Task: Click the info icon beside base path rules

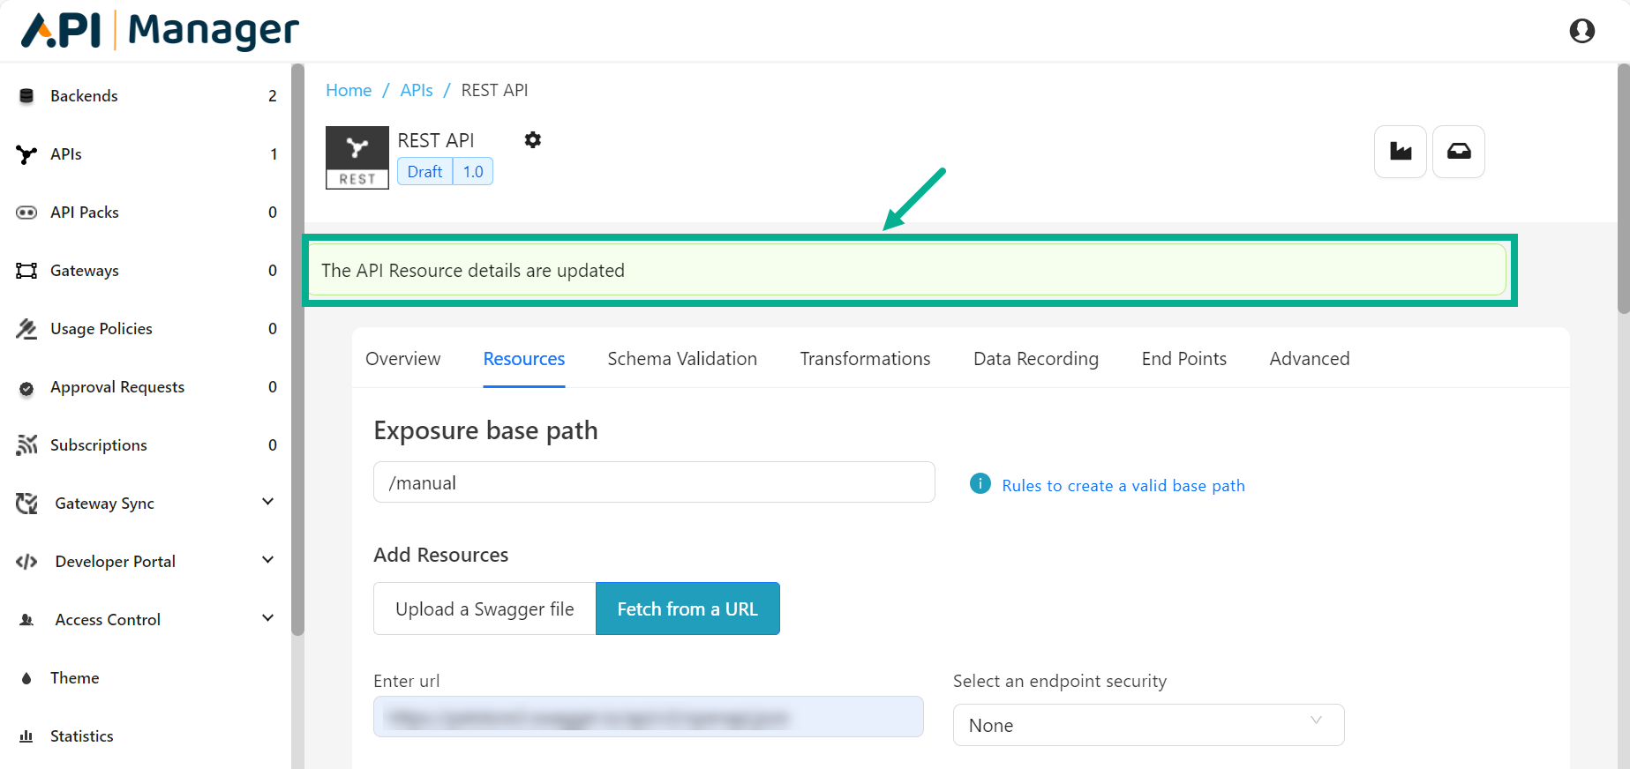Action: pyautogui.click(x=980, y=484)
